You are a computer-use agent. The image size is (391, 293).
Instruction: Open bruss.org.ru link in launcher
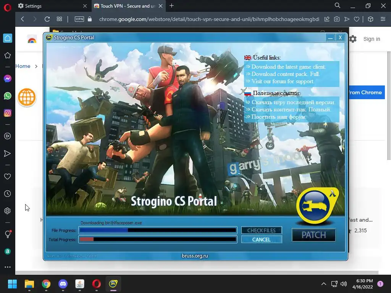coord(195,256)
